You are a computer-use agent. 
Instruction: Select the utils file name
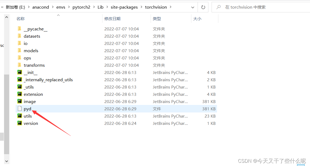click(28, 116)
